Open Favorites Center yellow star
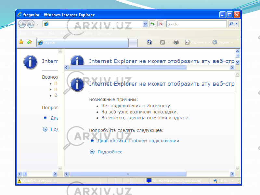The width and height of the screenshot is (260, 195). tap(21, 42)
